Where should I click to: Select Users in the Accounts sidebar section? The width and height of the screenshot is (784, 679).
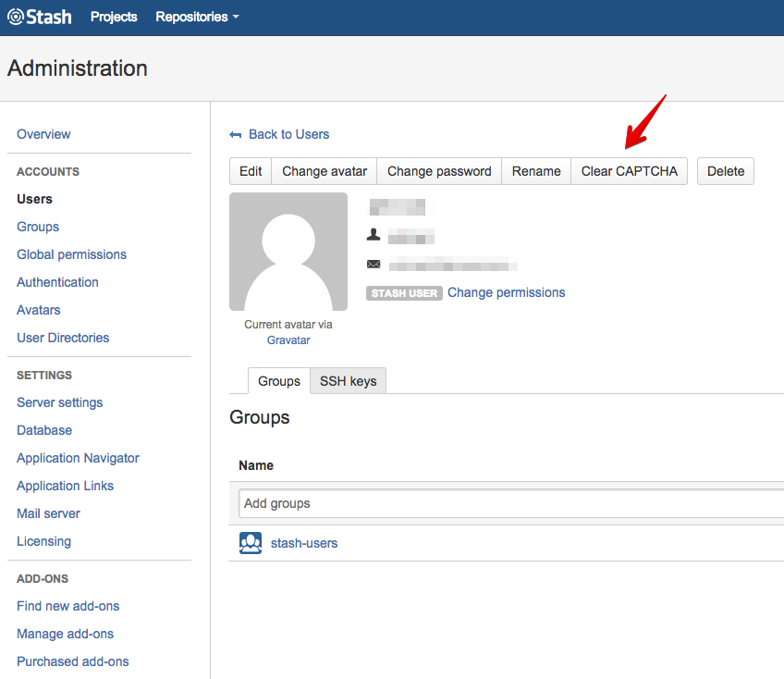pyautogui.click(x=34, y=199)
